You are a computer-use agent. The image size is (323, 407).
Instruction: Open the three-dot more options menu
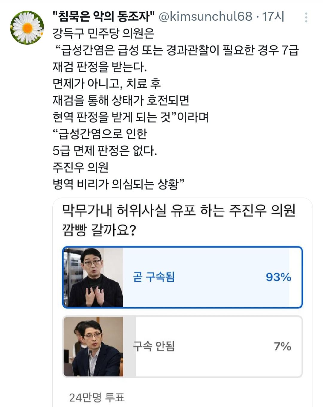pyautogui.click(x=306, y=17)
